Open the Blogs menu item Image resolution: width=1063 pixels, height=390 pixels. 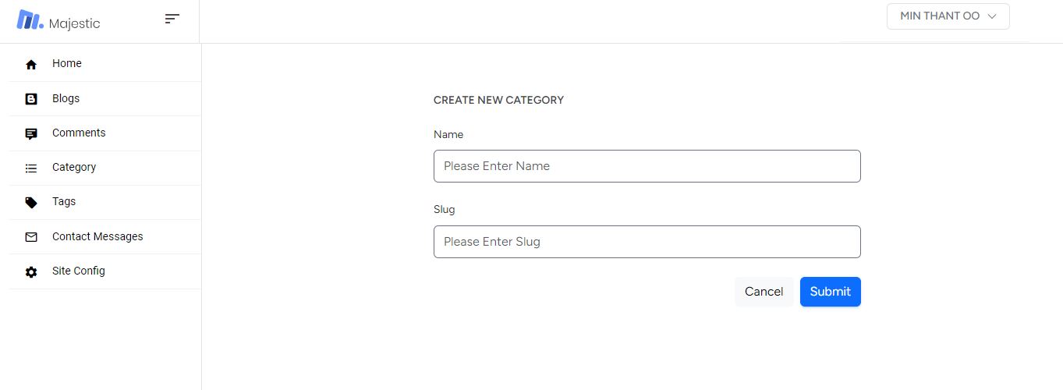point(105,98)
